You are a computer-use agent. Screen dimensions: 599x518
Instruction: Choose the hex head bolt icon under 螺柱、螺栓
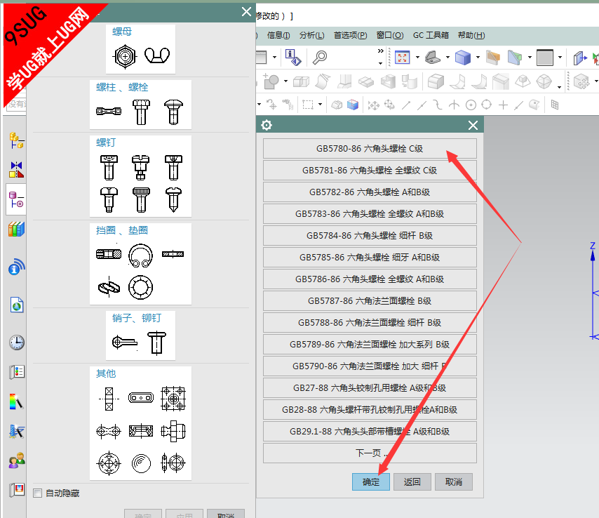(x=141, y=112)
